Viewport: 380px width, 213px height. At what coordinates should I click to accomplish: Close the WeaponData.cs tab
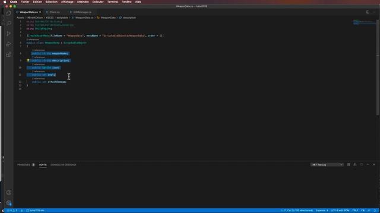point(40,12)
